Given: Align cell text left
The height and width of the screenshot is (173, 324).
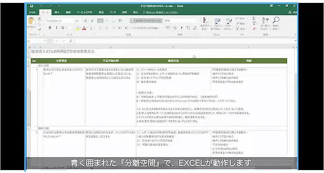Looking at the screenshot, I should [x=100, y=28].
